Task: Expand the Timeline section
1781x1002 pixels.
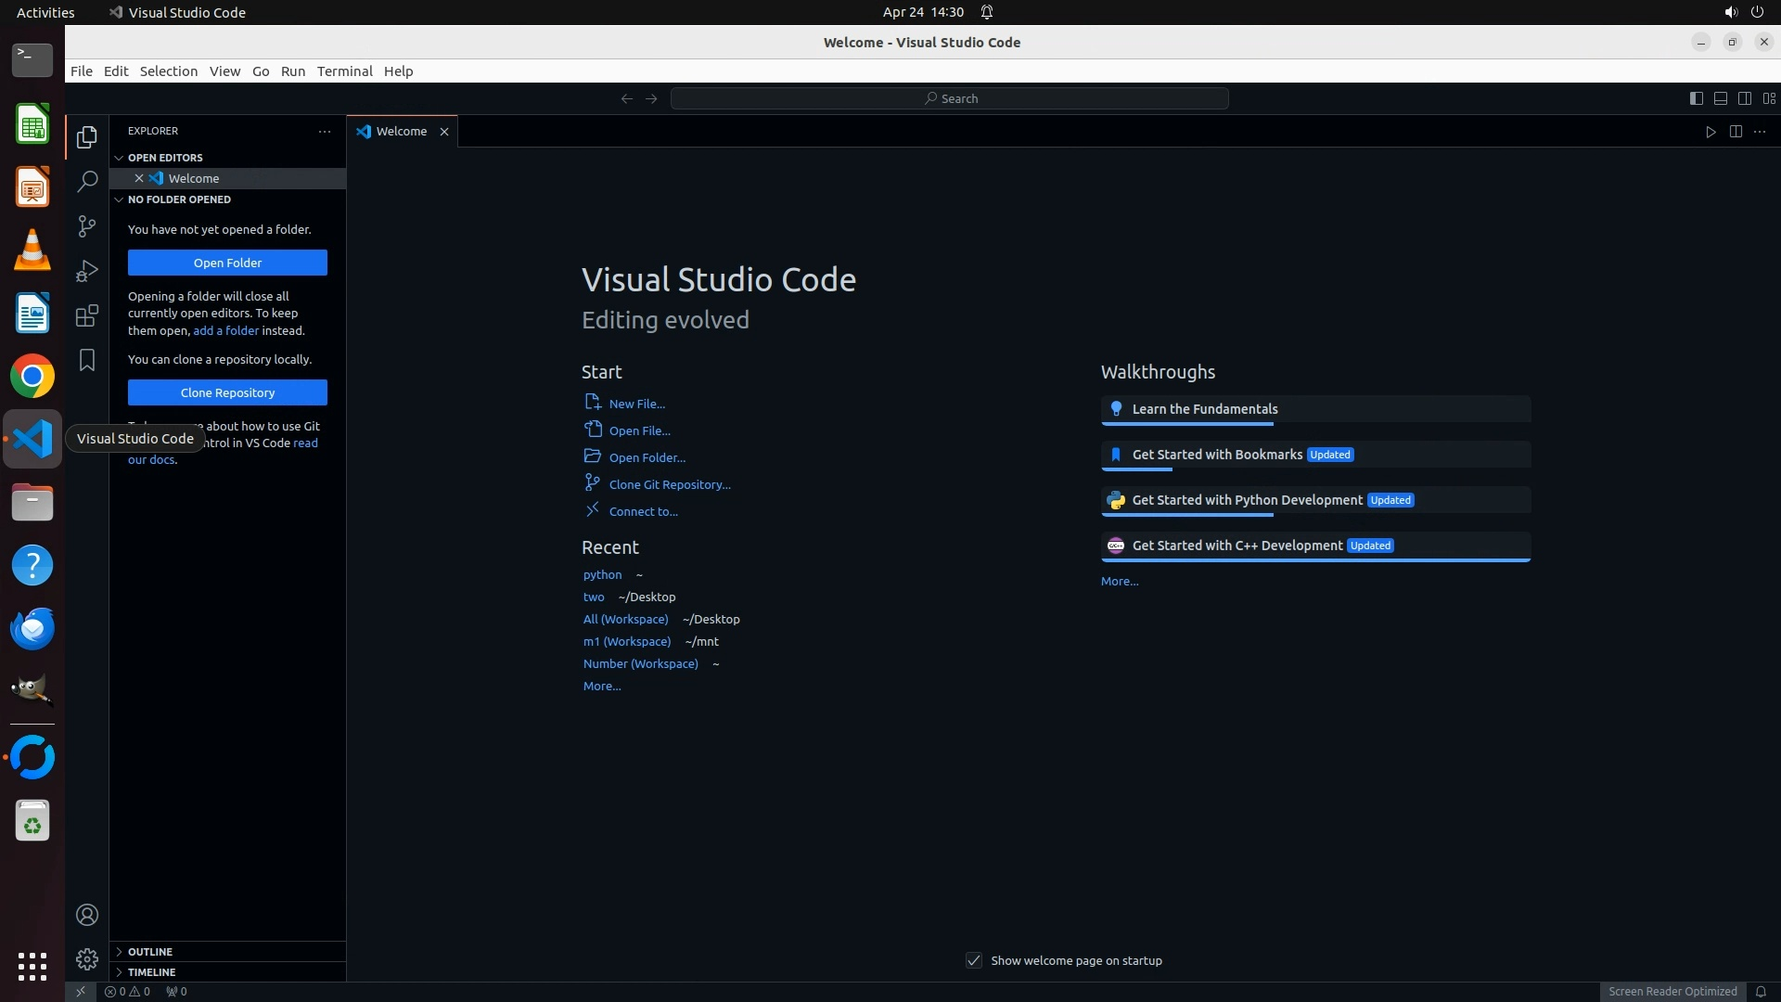Action: tap(151, 972)
